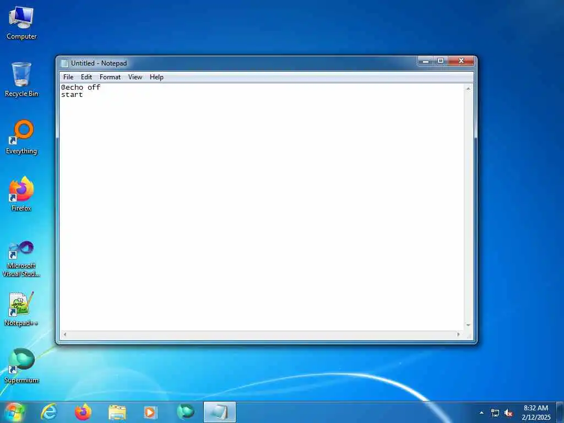Open the network tray icon

[495, 413]
